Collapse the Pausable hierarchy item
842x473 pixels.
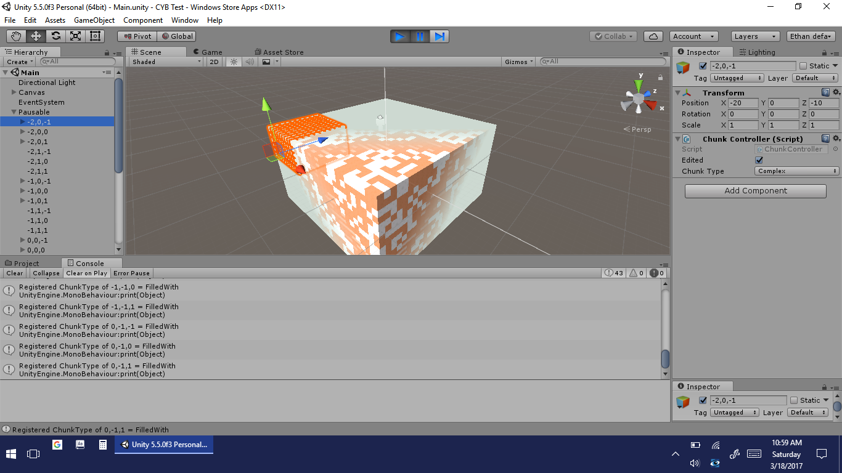(x=14, y=112)
